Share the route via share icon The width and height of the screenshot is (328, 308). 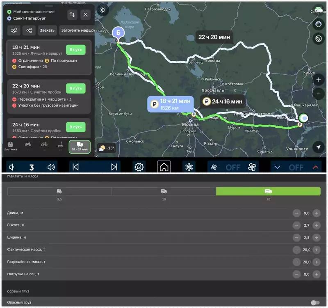[29, 30]
